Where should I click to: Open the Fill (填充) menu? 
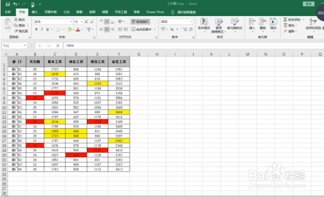tap(290, 26)
